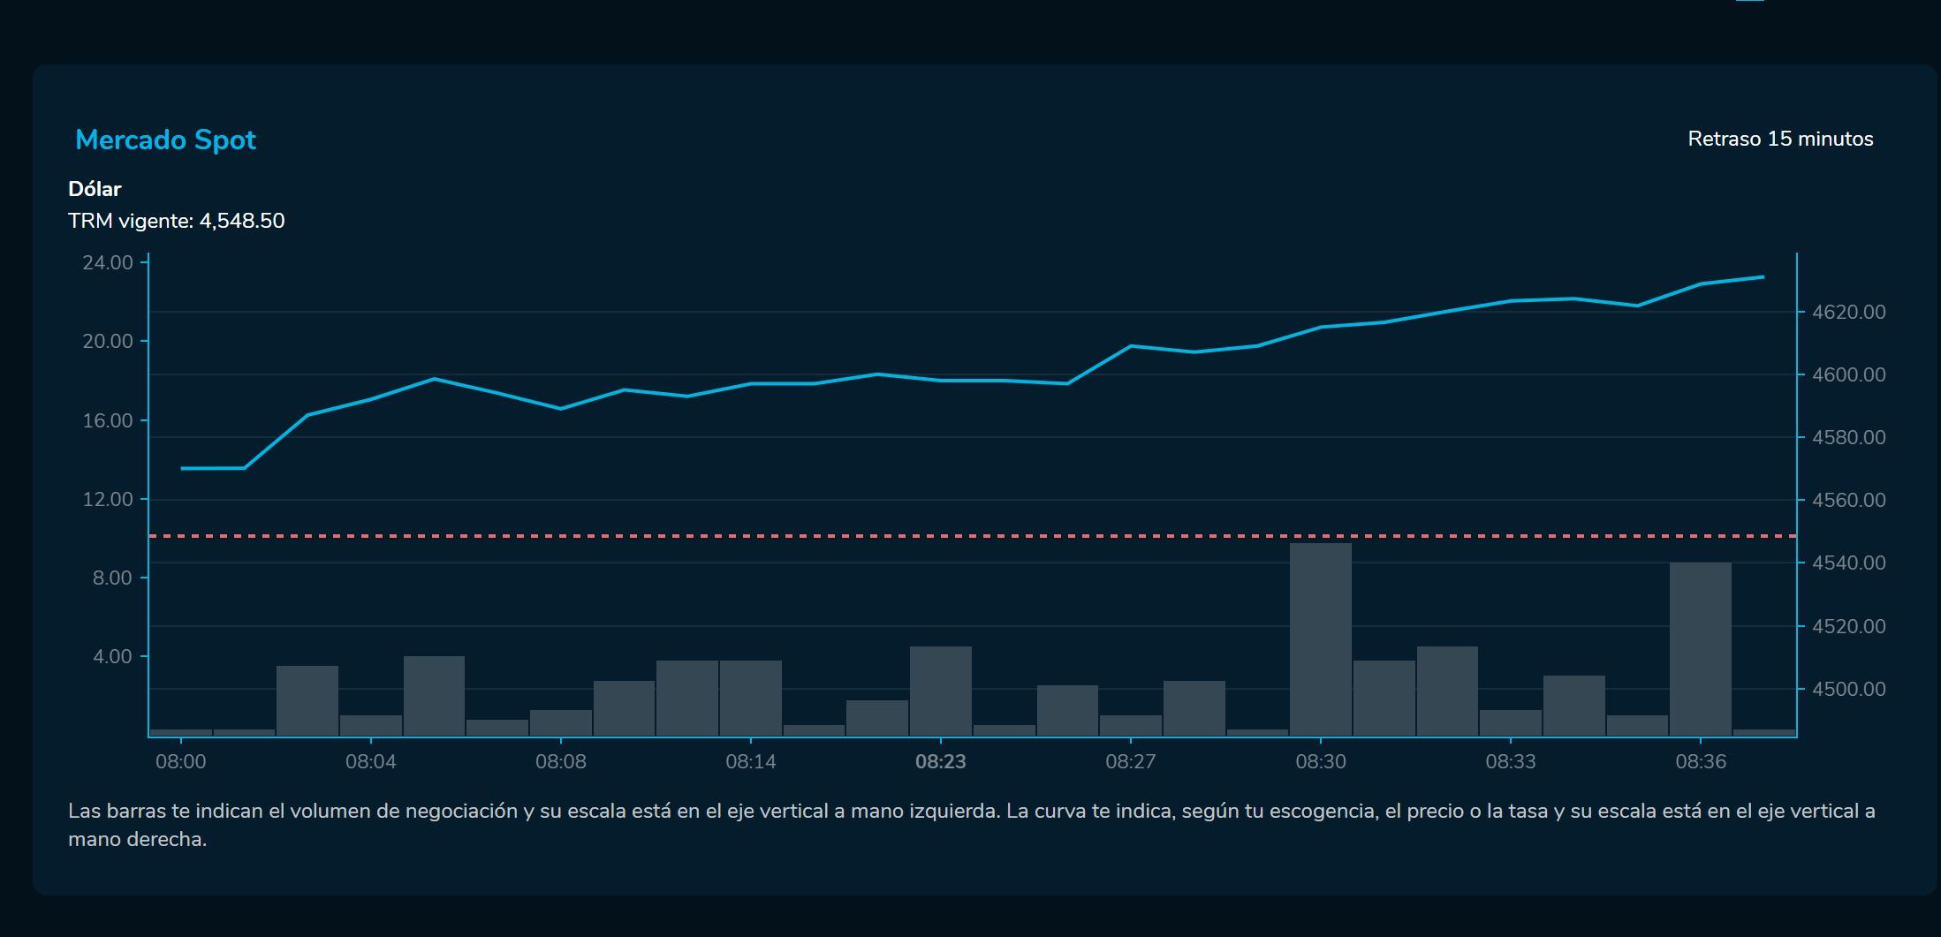Select the 08:27 time axis label
The width and height of the screenshot is (1941, 937).
point(1130,761)
